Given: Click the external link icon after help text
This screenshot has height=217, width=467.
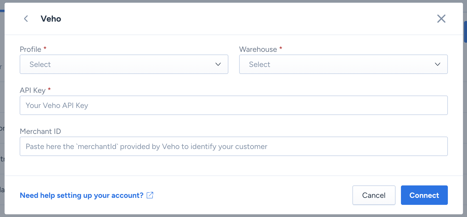Looking at the screenshot, I should tap(150, 195).
